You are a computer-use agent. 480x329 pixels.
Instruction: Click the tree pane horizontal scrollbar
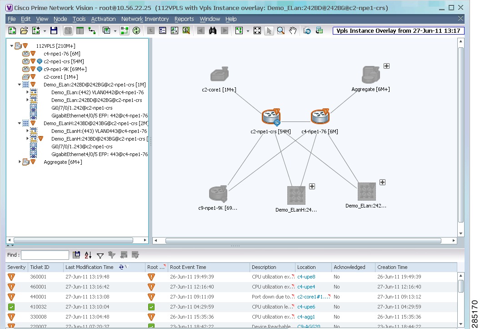tap(74, 240)
